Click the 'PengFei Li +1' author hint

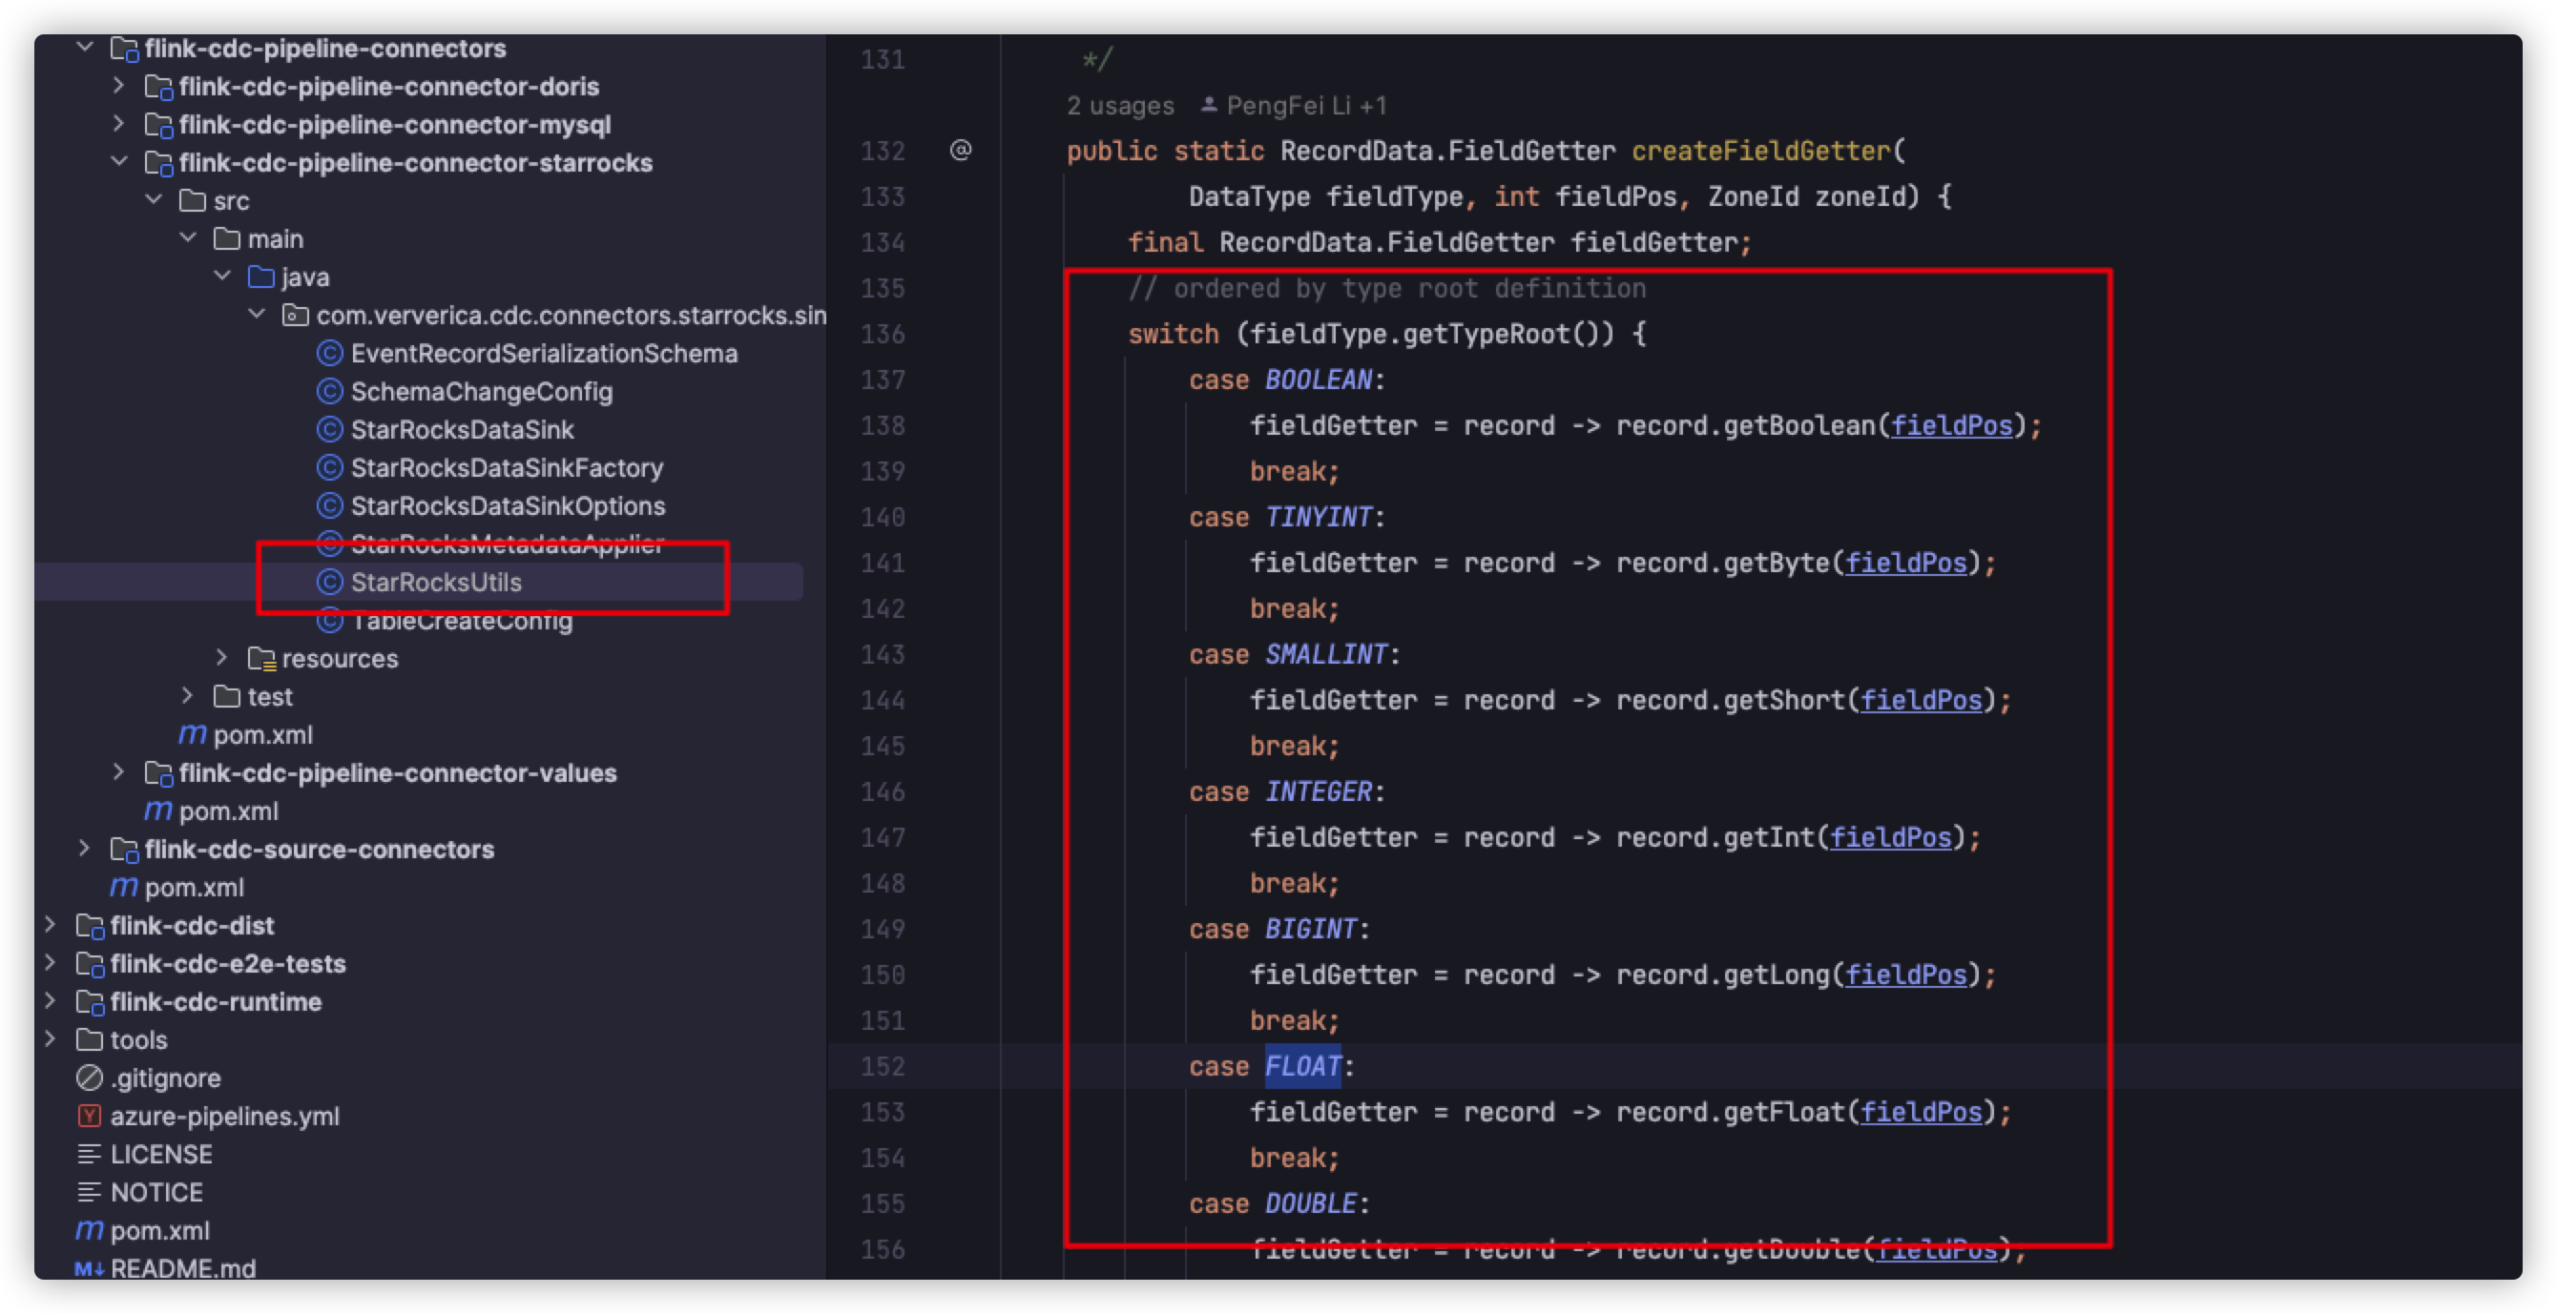pos(1294,105)
